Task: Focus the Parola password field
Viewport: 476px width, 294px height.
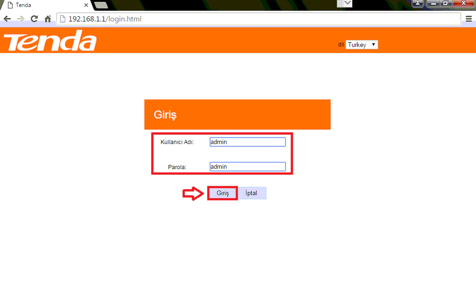Action: [x=247, y=166]
